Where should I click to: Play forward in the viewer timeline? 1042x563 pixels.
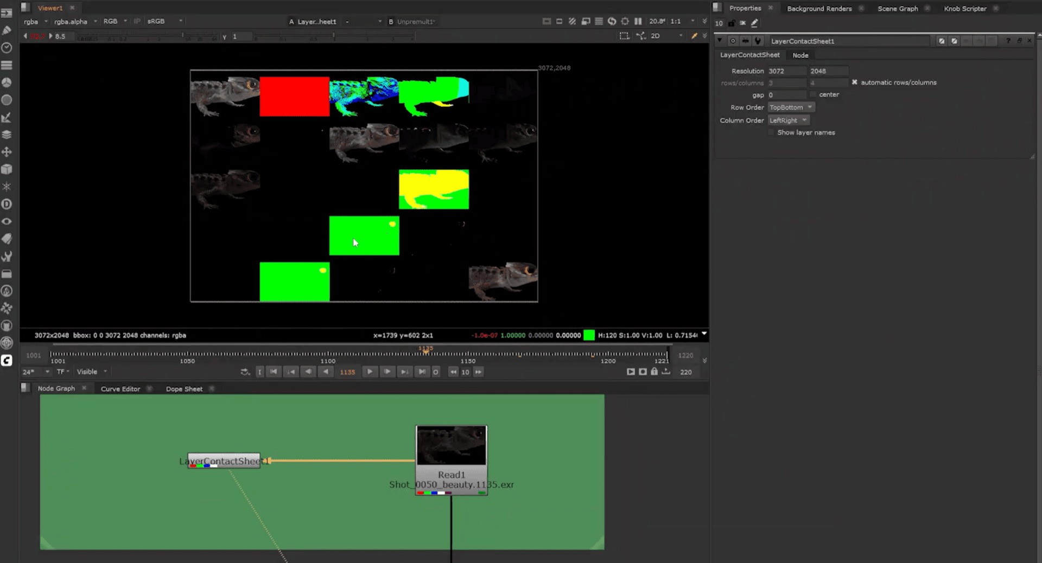[x=370, y=372]
